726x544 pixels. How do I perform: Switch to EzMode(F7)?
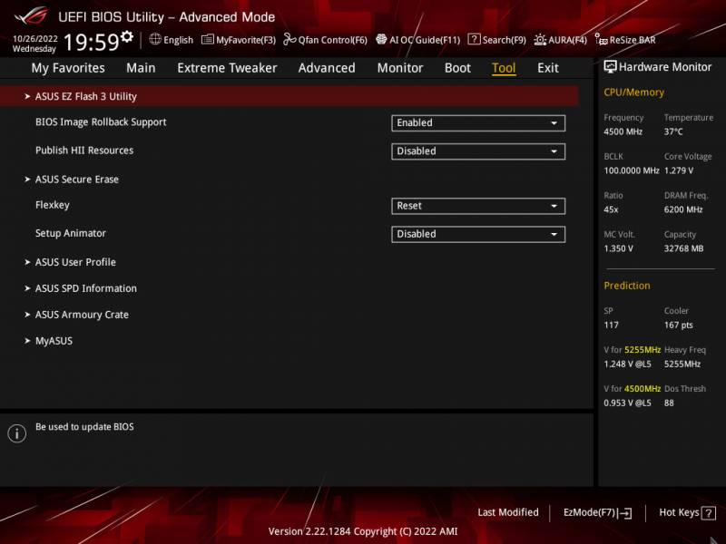tap(597, 512)
